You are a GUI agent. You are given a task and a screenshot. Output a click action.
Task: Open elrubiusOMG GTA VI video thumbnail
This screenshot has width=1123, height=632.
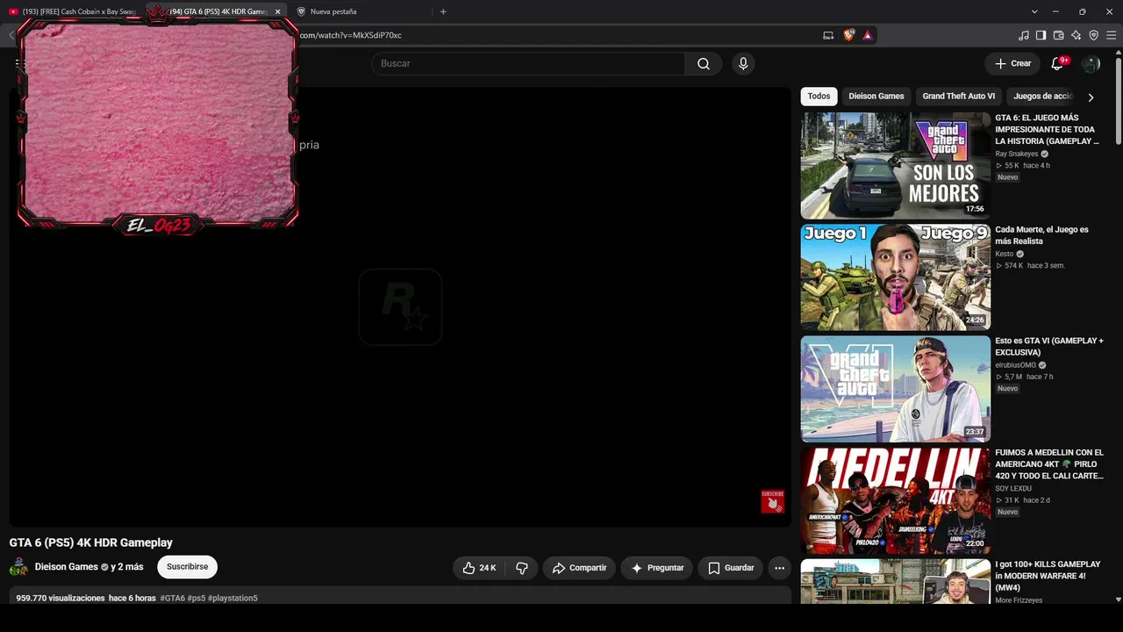pos(895,388)
